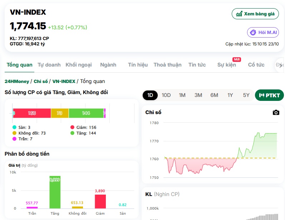285x220 pixels.
Task: Click the camera snapshot icon on Chỉ số chart
Action: [276, 112]
